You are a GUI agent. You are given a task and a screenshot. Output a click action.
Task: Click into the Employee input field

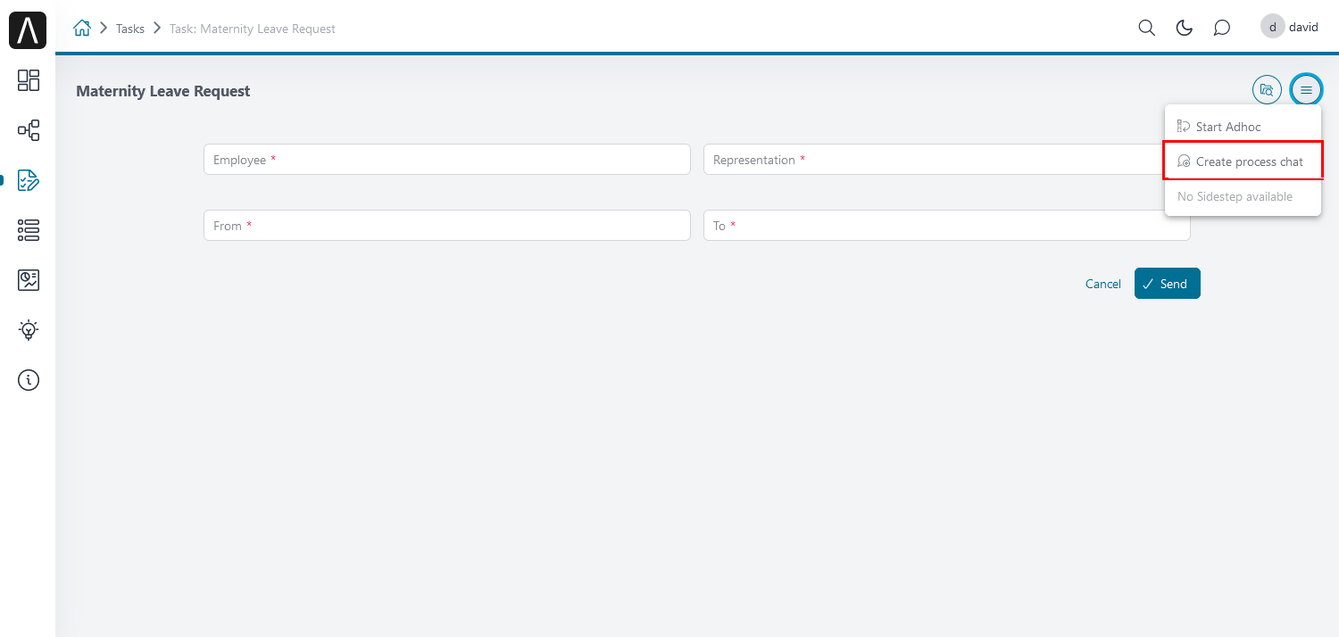click(x=446, y=160)
